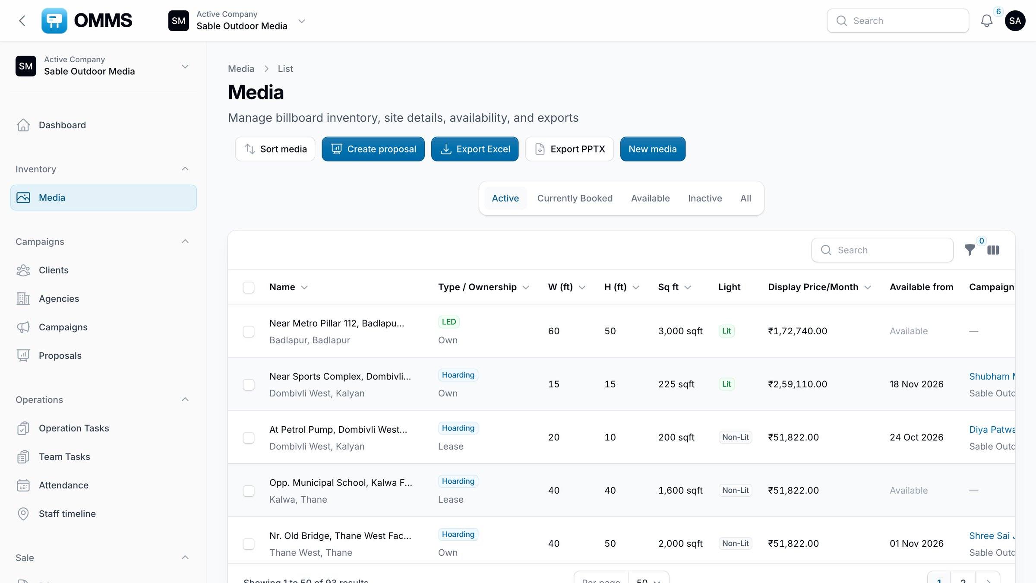This screenshot has height=583, width=1036.
Task: Open the SA user avatar menu
Action: pos(1015,21)
